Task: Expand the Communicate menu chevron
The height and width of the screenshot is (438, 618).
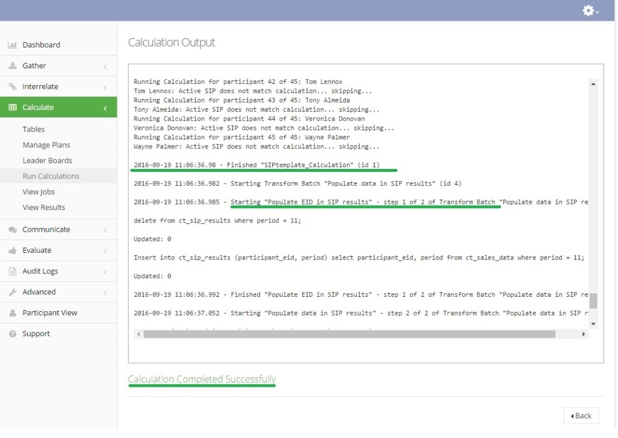Action: (x=105, y=230)
